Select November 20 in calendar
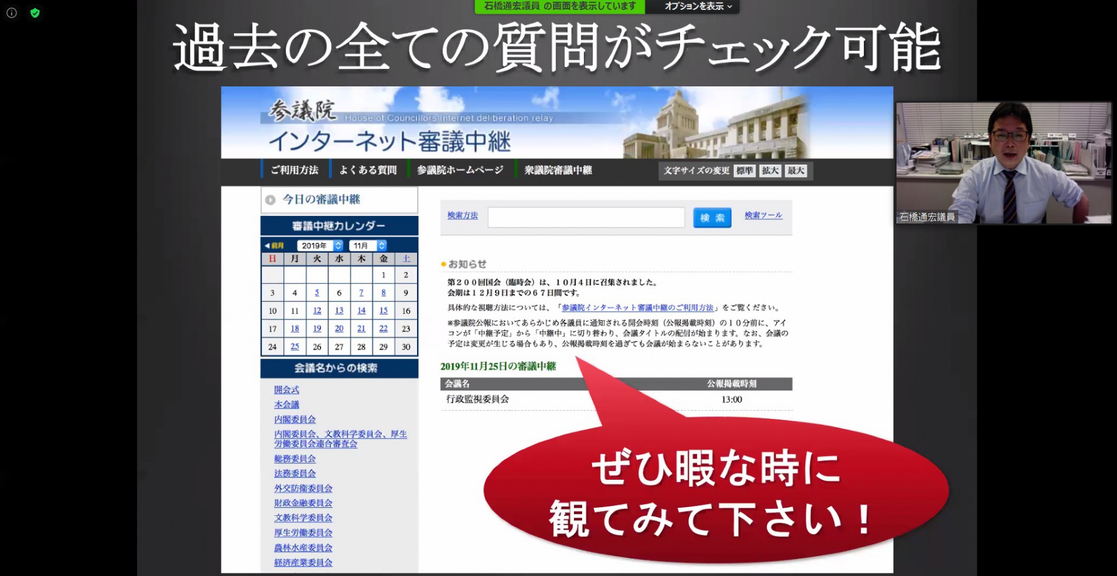1117x576 pixels. (339, 329)
